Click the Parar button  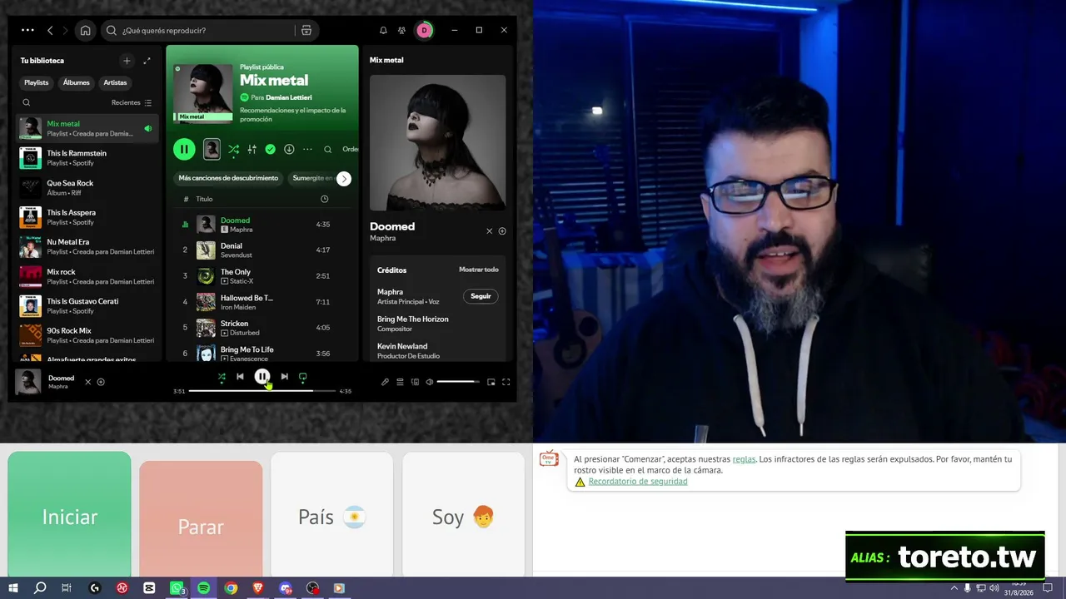201,521
